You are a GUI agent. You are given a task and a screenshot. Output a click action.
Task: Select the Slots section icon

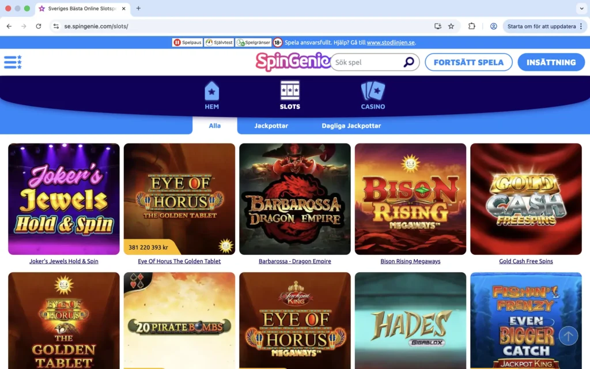click(x=290, y=91)
